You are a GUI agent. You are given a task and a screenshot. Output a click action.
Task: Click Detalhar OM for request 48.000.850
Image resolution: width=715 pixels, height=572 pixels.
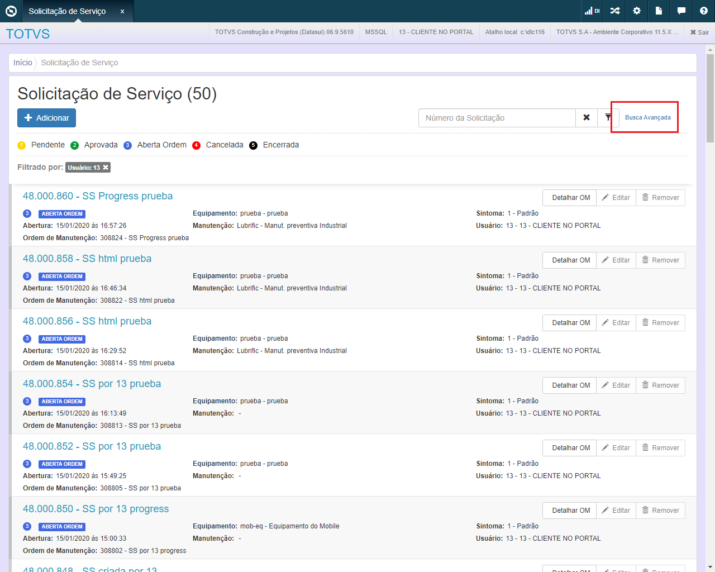pos(570,511)
